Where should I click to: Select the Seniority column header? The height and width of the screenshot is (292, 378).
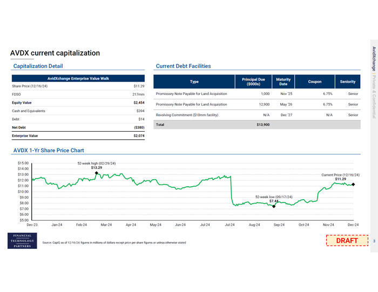[348, 82]
